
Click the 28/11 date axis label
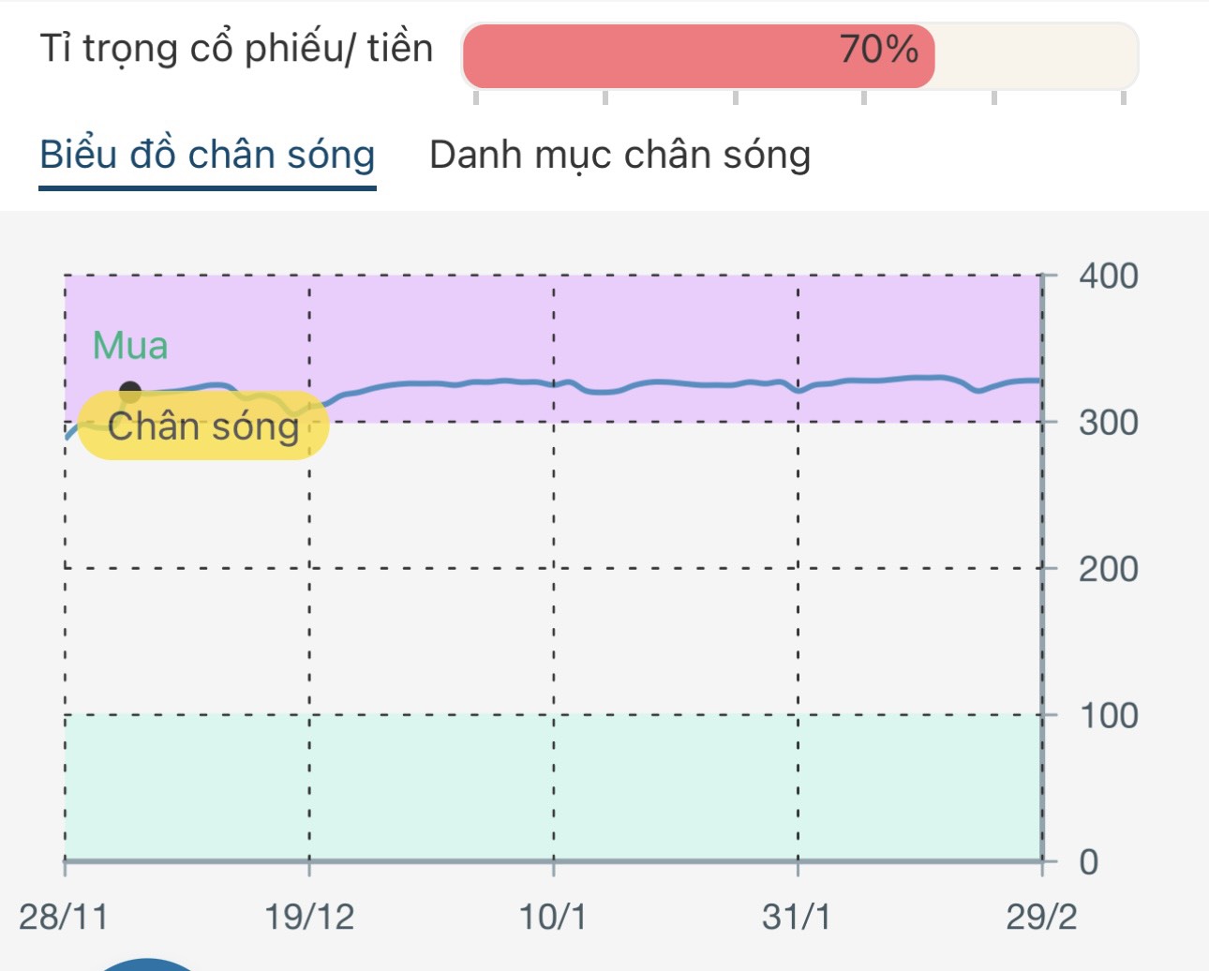pyautogui.click(x=63, y=916)
